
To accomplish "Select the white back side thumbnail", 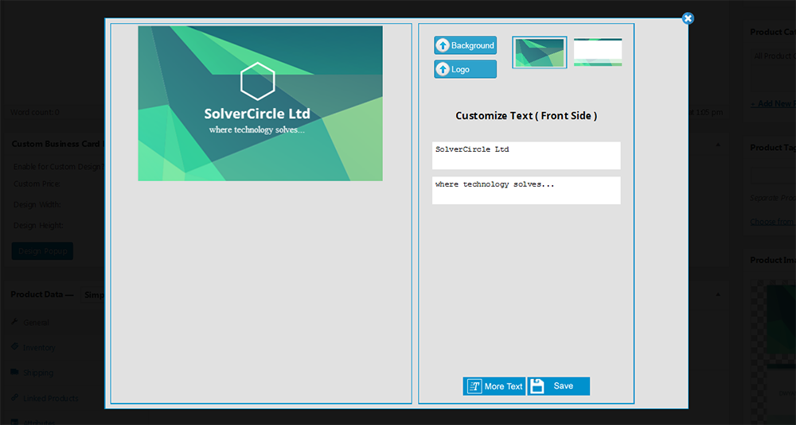I will tap(598, 52).
